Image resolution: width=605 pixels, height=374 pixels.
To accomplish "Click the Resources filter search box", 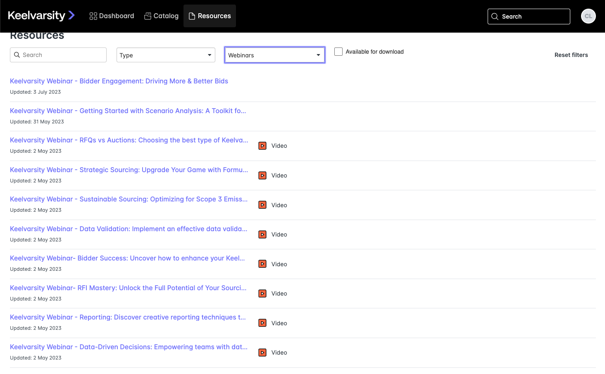I will (58, 55).
